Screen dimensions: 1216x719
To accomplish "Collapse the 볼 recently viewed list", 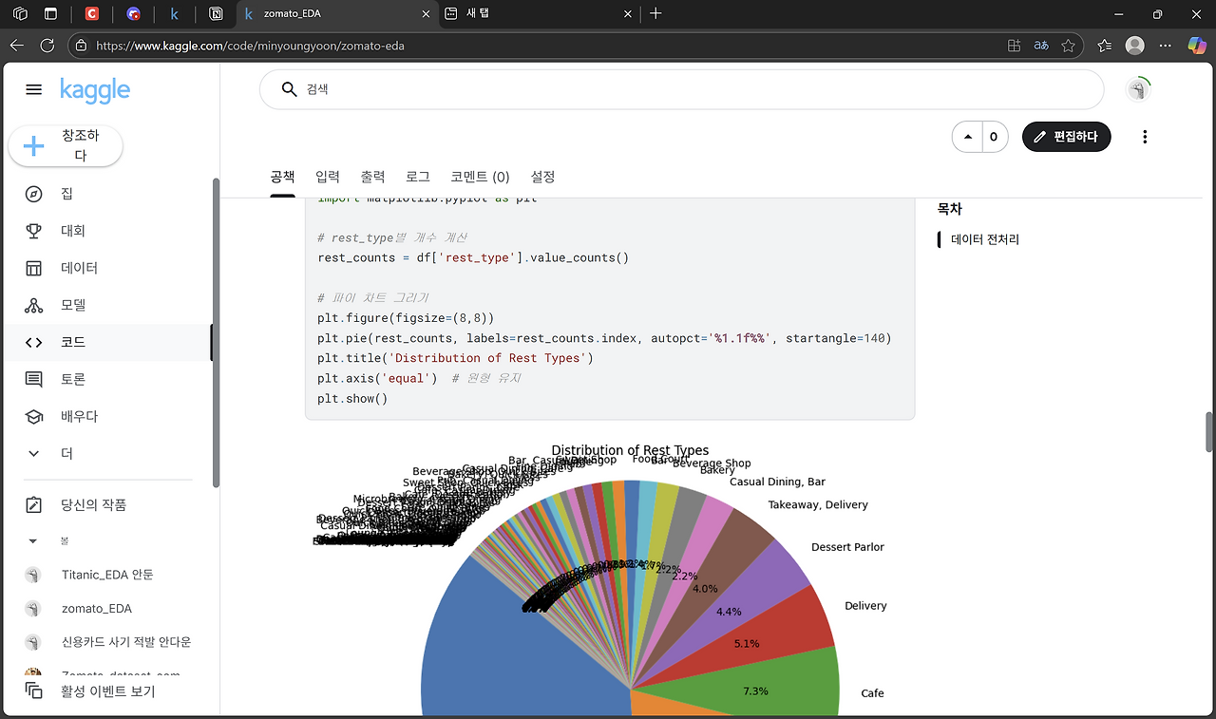I will point(34,540).
